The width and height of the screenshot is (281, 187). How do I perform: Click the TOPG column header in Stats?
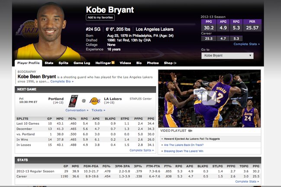[244, 166]
